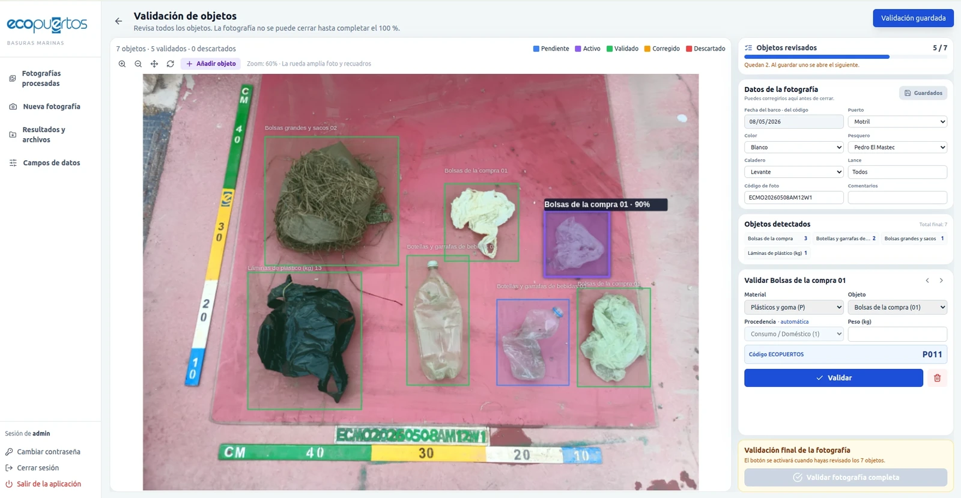
Task: Click Cerrar sesión
Action: coord(32,468)
